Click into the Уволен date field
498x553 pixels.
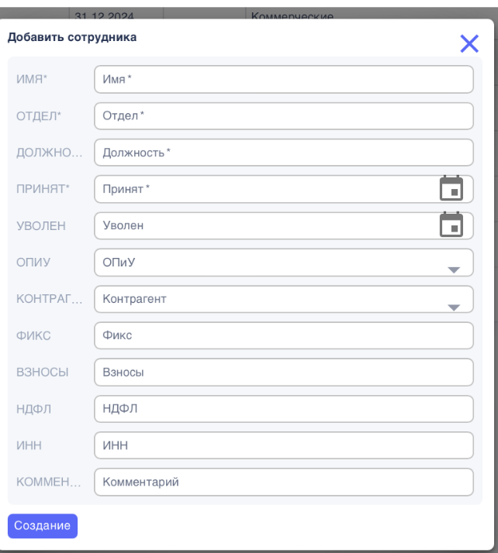(264, 225)
